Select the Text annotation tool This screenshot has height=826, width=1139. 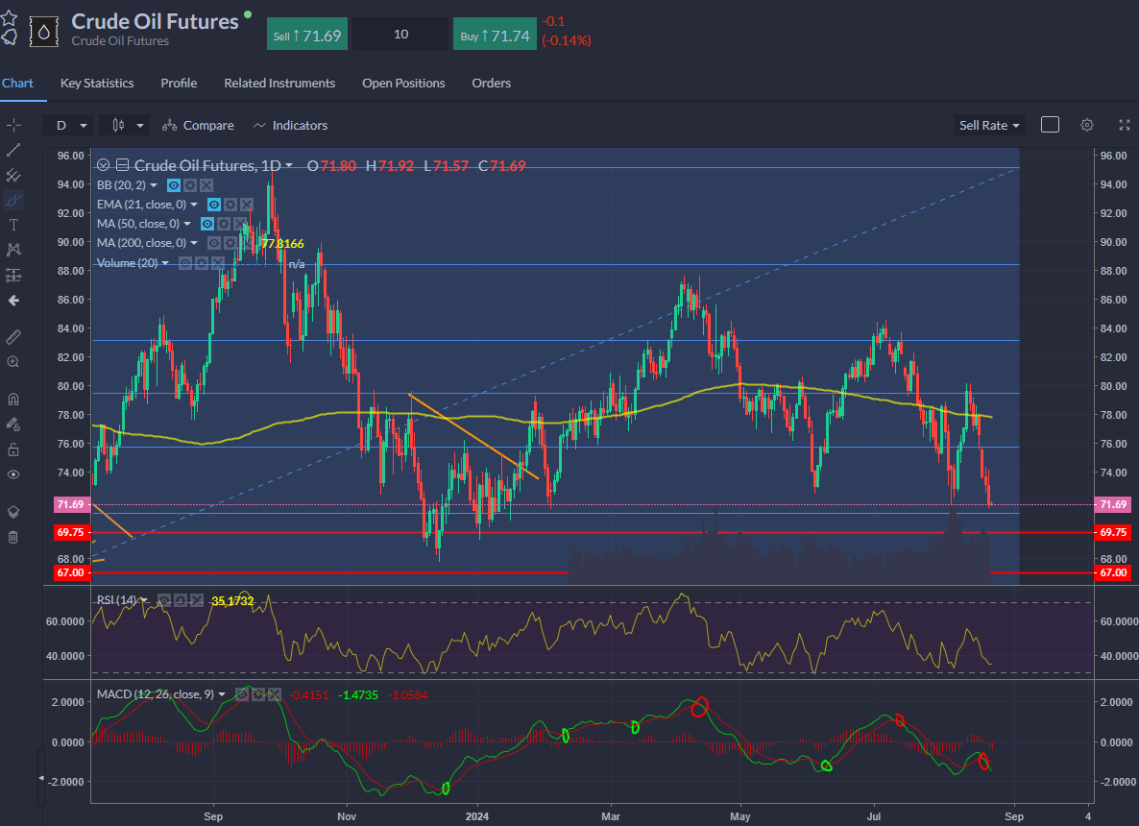[x=13, y=225]
